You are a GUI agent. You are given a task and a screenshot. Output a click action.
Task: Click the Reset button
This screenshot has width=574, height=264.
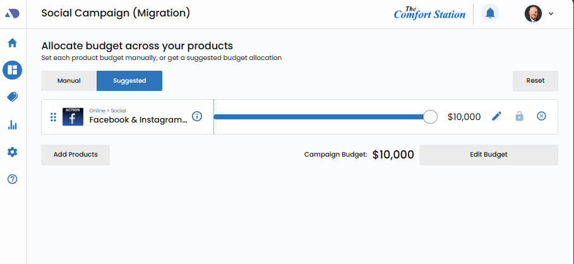(535, 81)
